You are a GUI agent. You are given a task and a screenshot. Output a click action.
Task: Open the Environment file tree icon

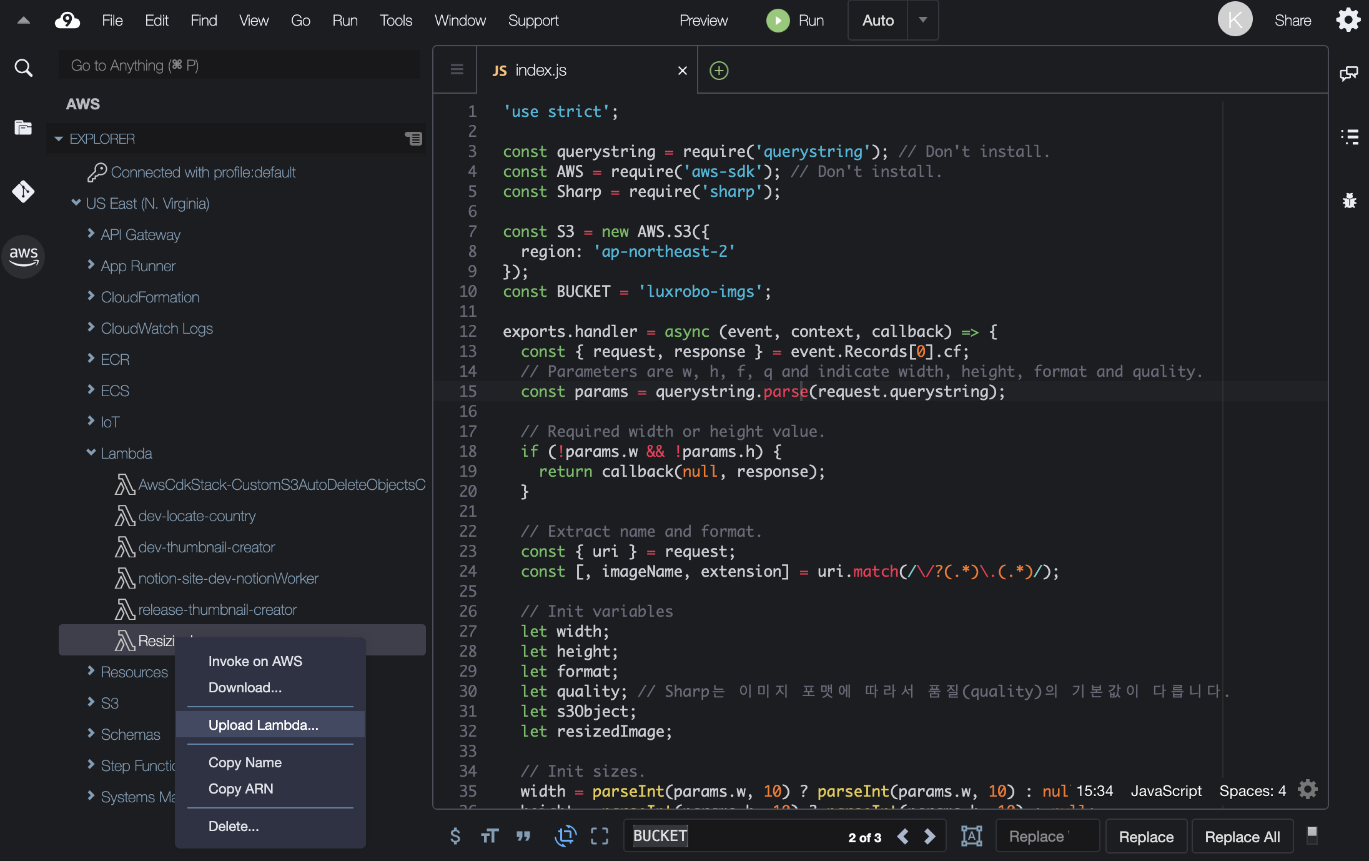pos(24,127)
